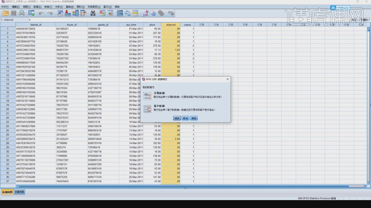Switch to the 数据视图 tab
This screenshot has width=371, height=208.
(7, 192)
